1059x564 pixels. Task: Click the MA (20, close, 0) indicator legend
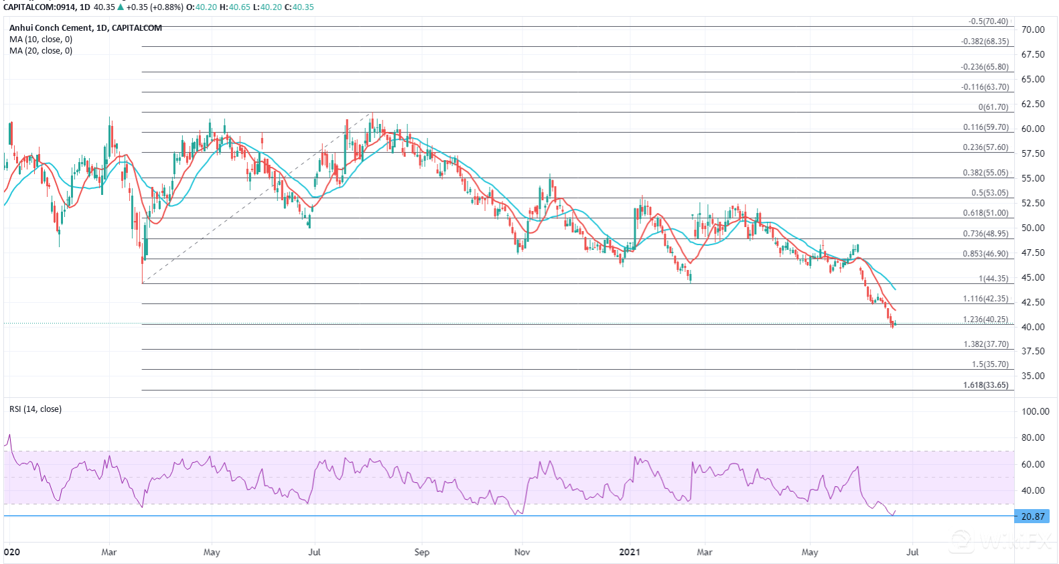(41, 50)
